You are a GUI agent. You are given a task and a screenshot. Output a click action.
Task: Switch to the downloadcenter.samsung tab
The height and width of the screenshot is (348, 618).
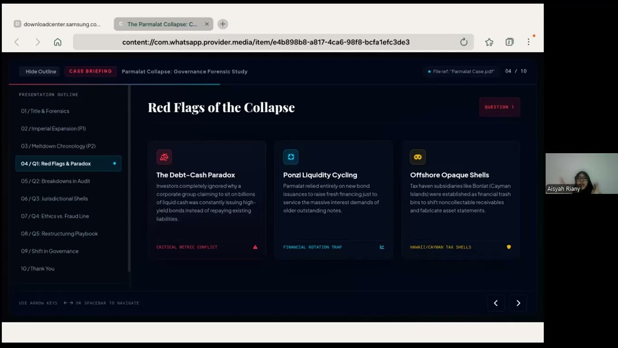pyautogui.click(x=58, y=24)
